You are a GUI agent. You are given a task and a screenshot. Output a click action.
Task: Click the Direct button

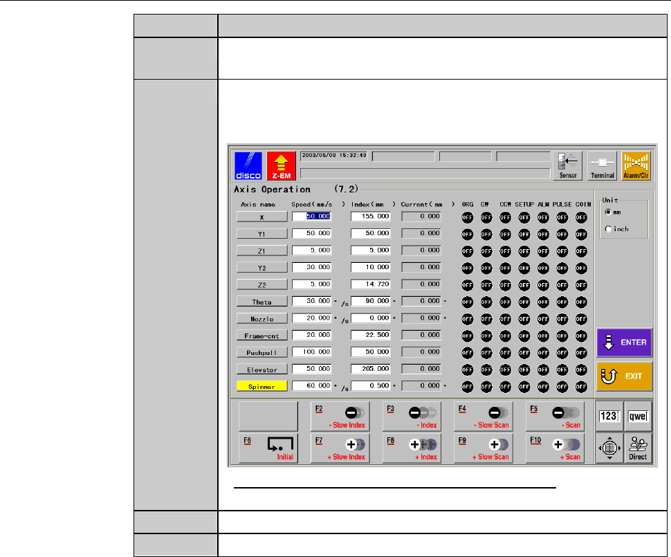638,448
